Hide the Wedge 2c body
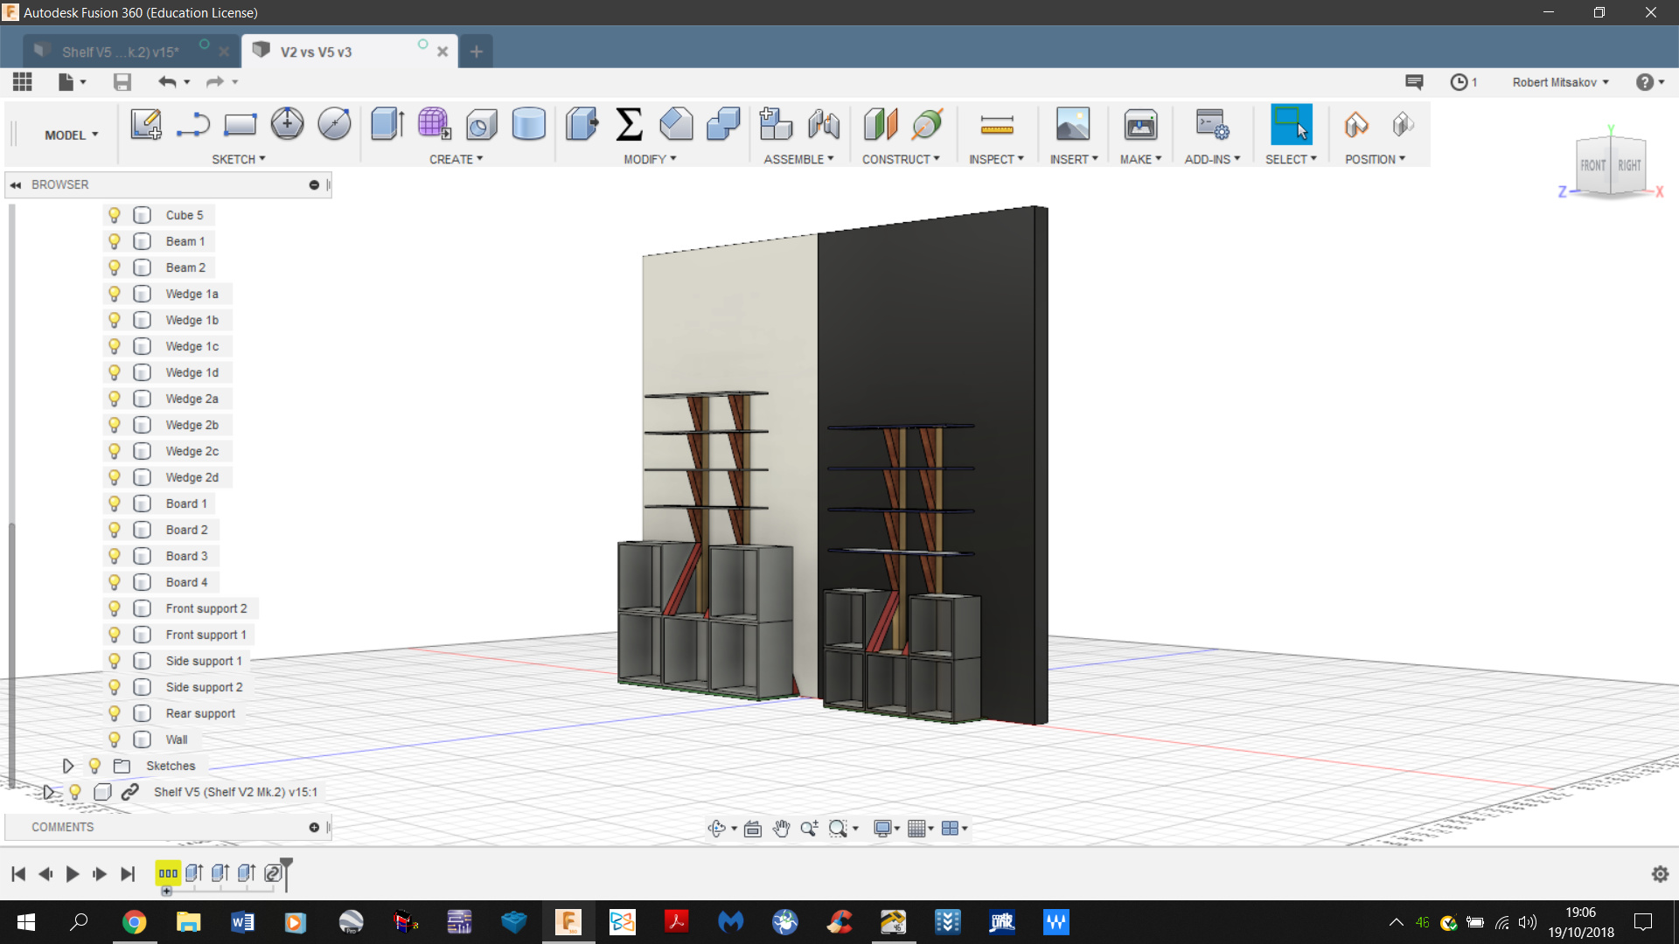Screen dimensions: 1679x944 [x=115, y=451]
